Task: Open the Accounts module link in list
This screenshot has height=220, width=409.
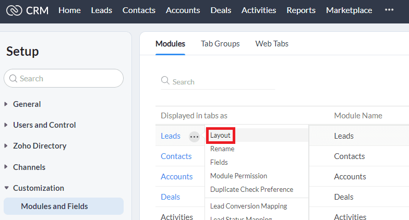Action: tap(176, 177)
